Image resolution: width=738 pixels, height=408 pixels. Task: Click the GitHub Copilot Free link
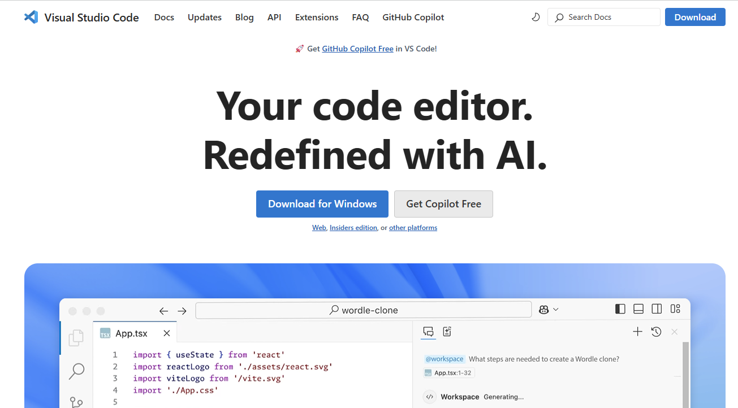click(357, 49)
